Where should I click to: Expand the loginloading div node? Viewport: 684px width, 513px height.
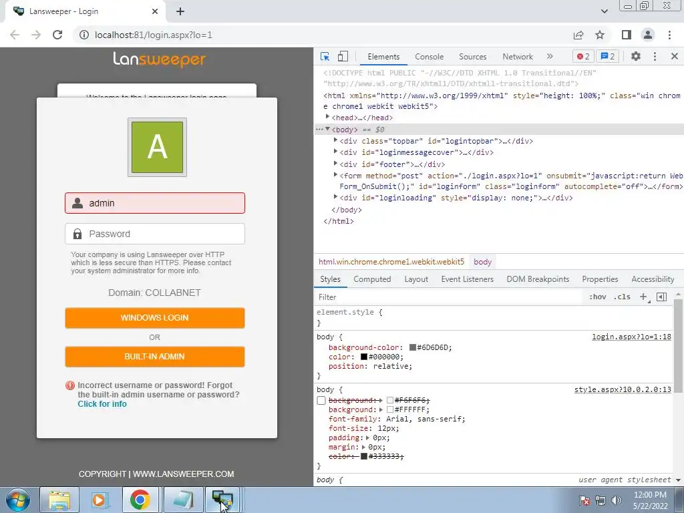tap(335, 197)
